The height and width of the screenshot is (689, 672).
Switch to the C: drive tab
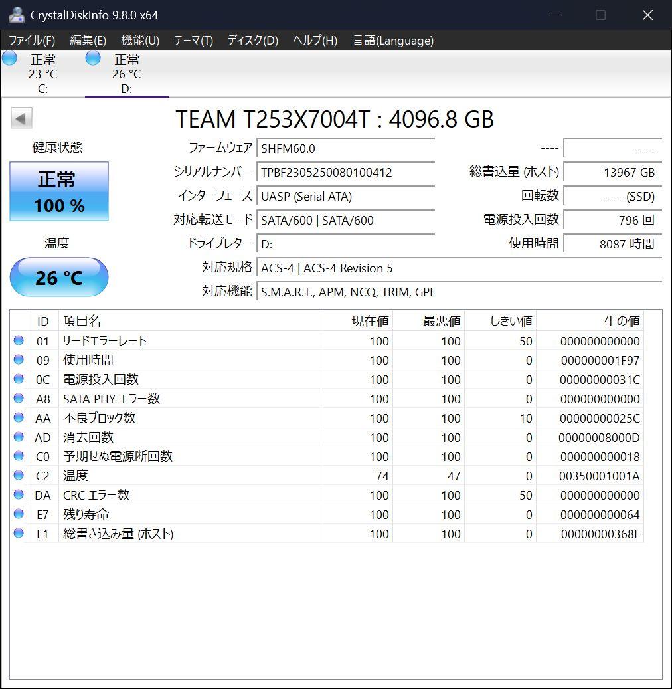(42, 73)
